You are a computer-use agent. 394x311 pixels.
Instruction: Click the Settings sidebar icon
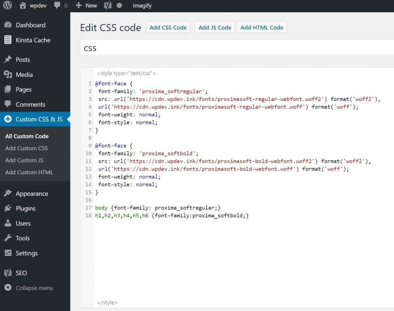(8, 253)
